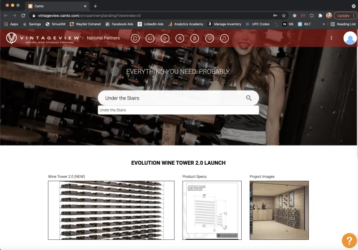Open the Extensions puzzle piece menu
Viewport: 358px width, 250px height.
pos(320,16)
